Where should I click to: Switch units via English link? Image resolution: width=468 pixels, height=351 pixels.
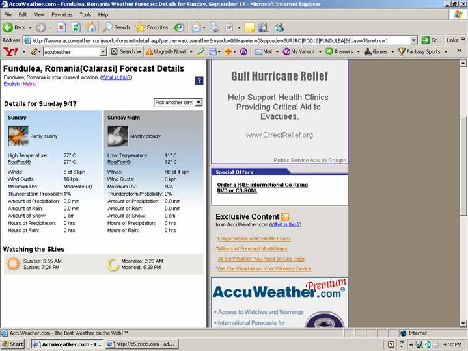tap(11, 84)
